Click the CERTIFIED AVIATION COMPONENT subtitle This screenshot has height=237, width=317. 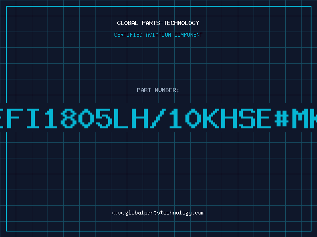click(x=158, y=35)
